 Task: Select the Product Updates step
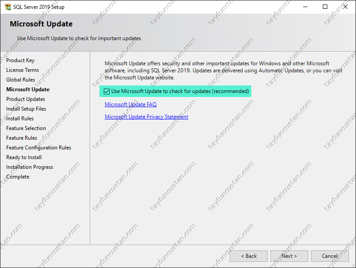(x=26, y=99)
